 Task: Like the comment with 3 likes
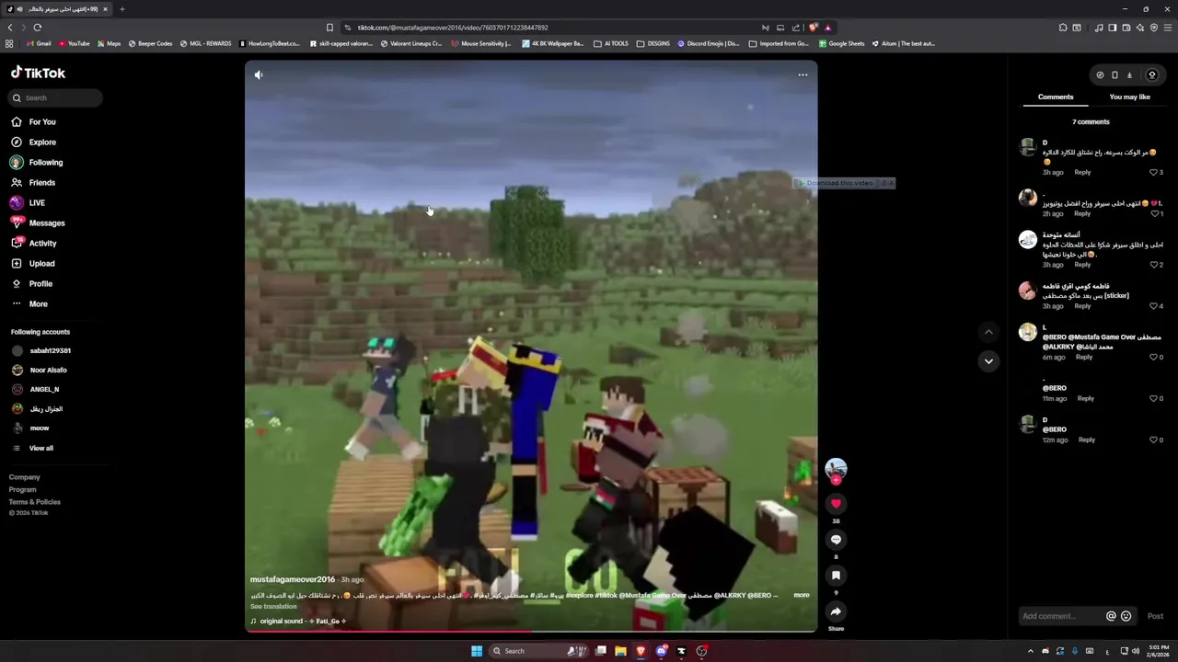[1153, 173]
